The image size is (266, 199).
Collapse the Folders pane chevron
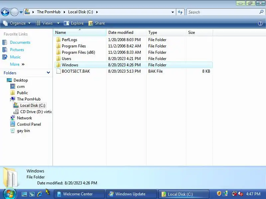coord(48,73)
